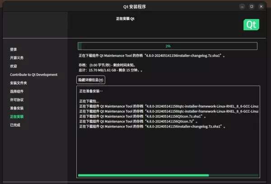Maximize the Qt installer window

tap(252, 7)
